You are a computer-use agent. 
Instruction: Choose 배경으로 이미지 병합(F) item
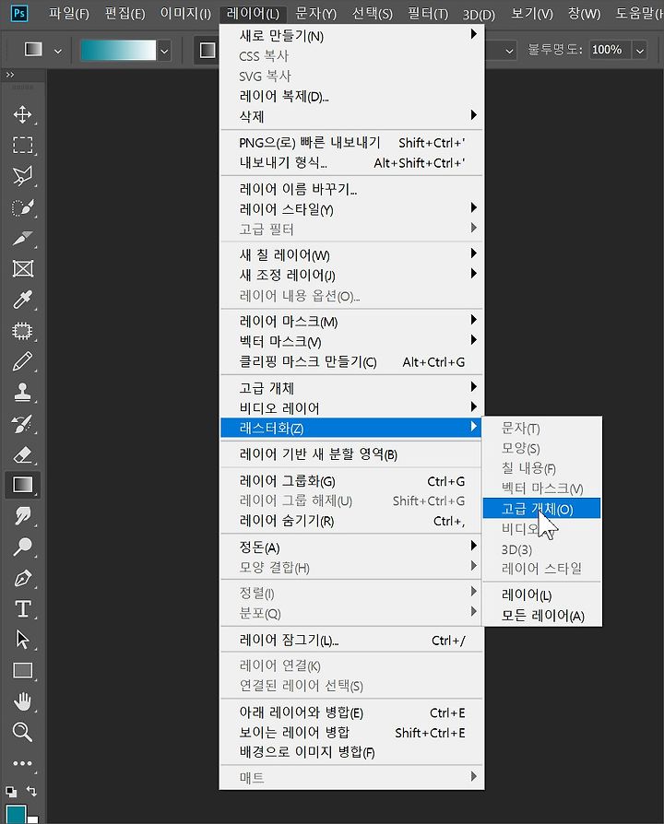point(351,752)
